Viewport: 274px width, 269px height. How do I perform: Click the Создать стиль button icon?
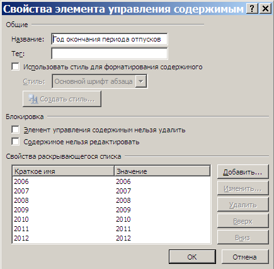coord(33,99)
